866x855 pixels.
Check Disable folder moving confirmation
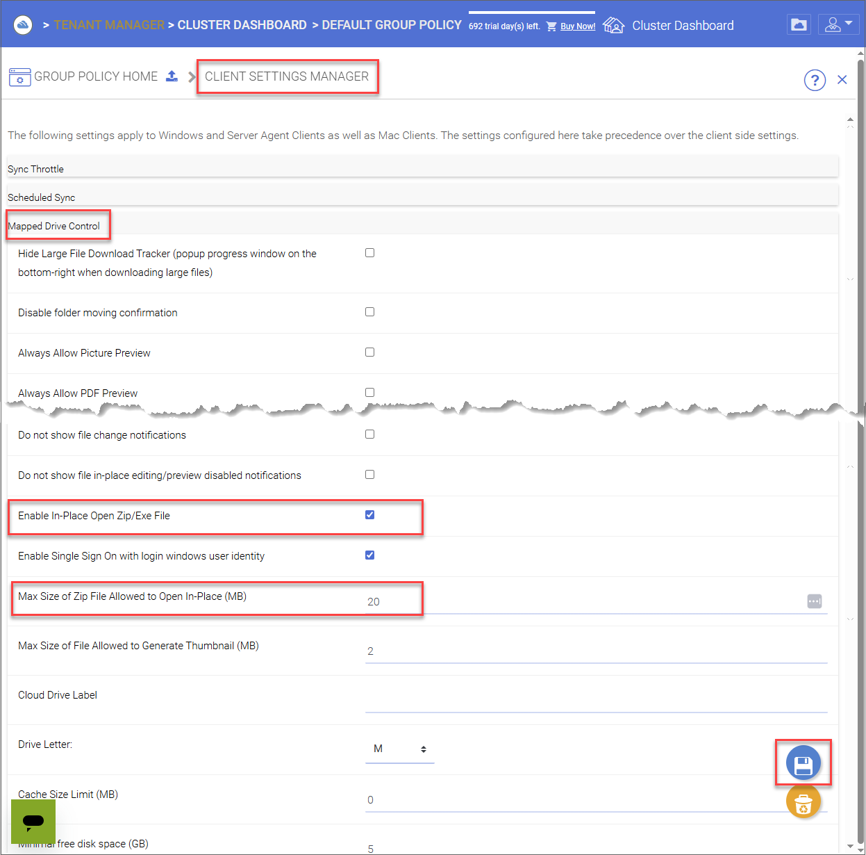pyautogui.click(x=370, y=312)
